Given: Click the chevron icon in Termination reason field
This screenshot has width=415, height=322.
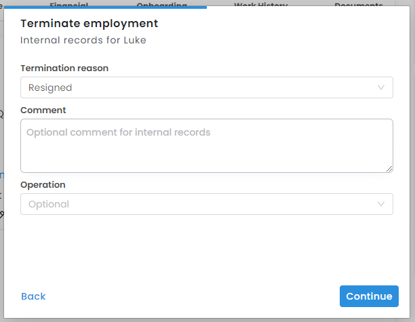Looking at the screenshot, I should [x=381, y=87].
